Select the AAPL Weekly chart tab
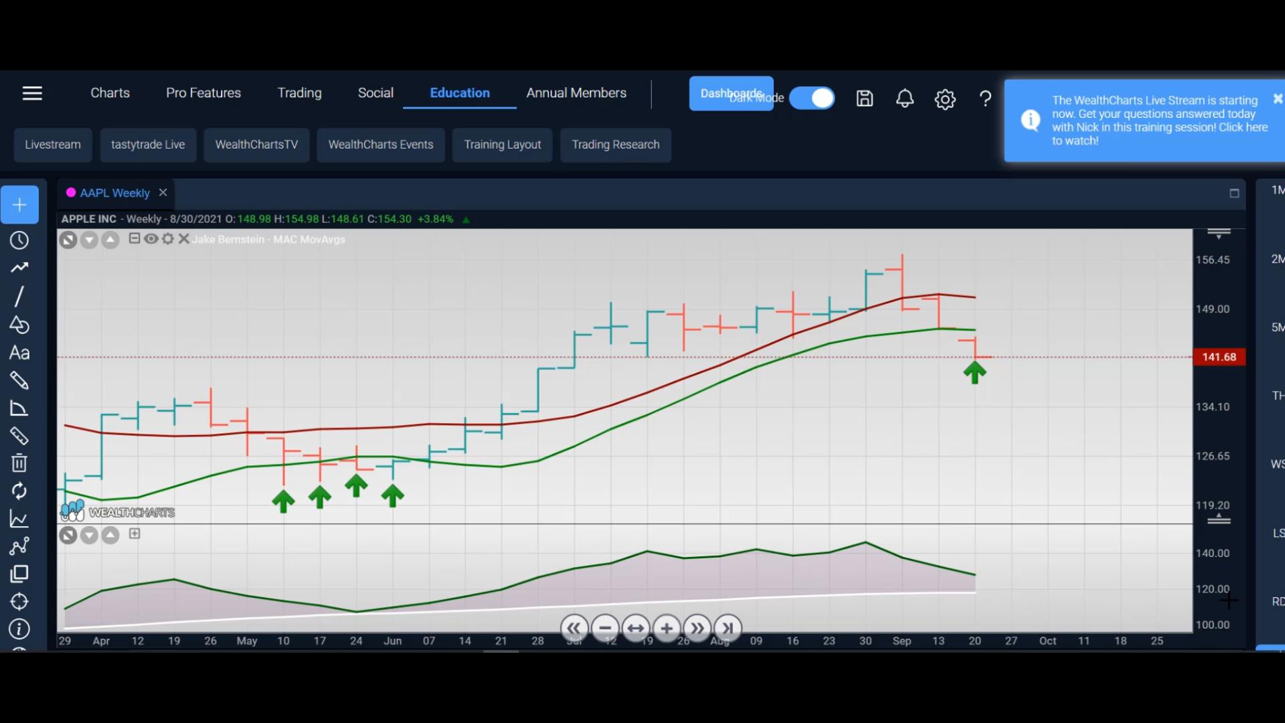The height and width of the screenshot is (723, 1285). coord(114,193)
